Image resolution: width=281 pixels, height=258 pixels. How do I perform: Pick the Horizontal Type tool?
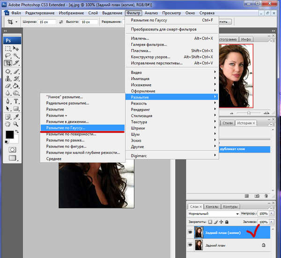pyautogui.click(x=16, y=101)
